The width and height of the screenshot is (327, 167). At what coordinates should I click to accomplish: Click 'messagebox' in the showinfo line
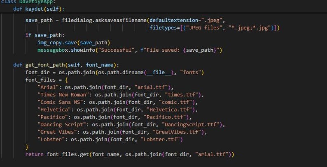53,50
